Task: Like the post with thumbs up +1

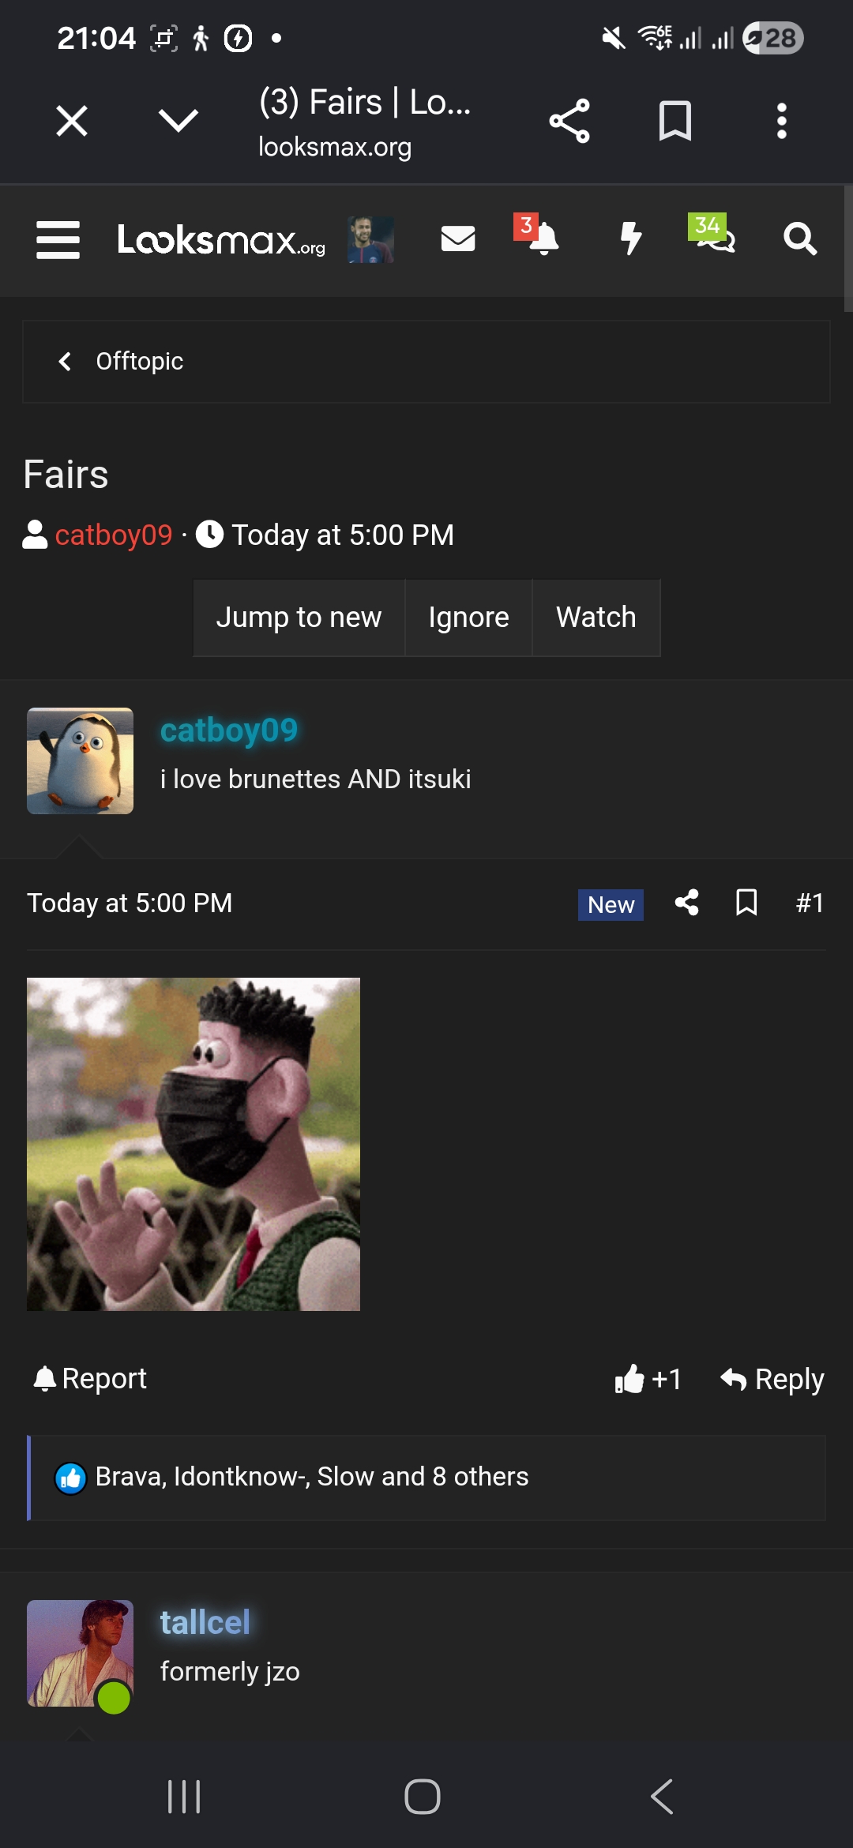Action: 648,1379
